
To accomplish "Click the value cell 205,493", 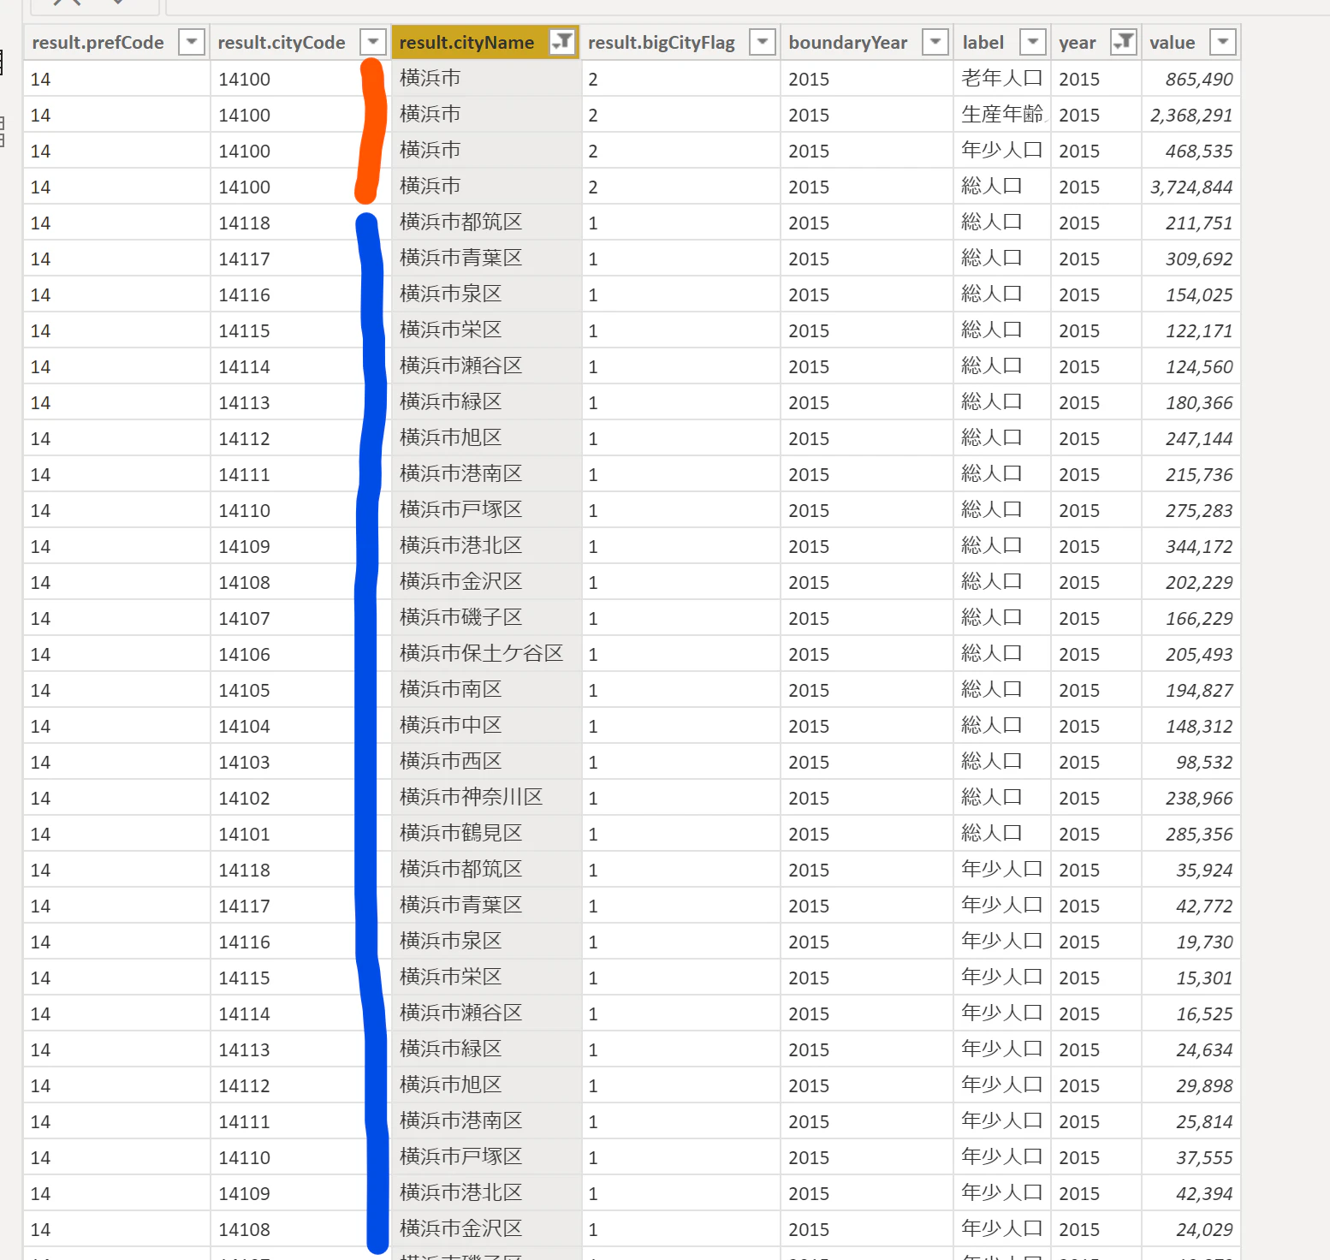I will 1190,654.
